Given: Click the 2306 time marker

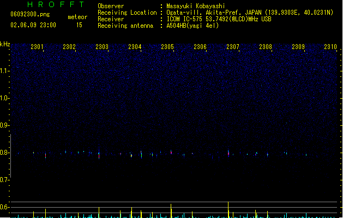Looking at the screenshot, I should click(x=200, y=47).
